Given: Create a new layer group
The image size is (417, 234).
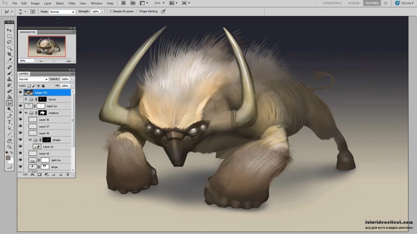Looking at the screenshot, I should coord(53,175).
